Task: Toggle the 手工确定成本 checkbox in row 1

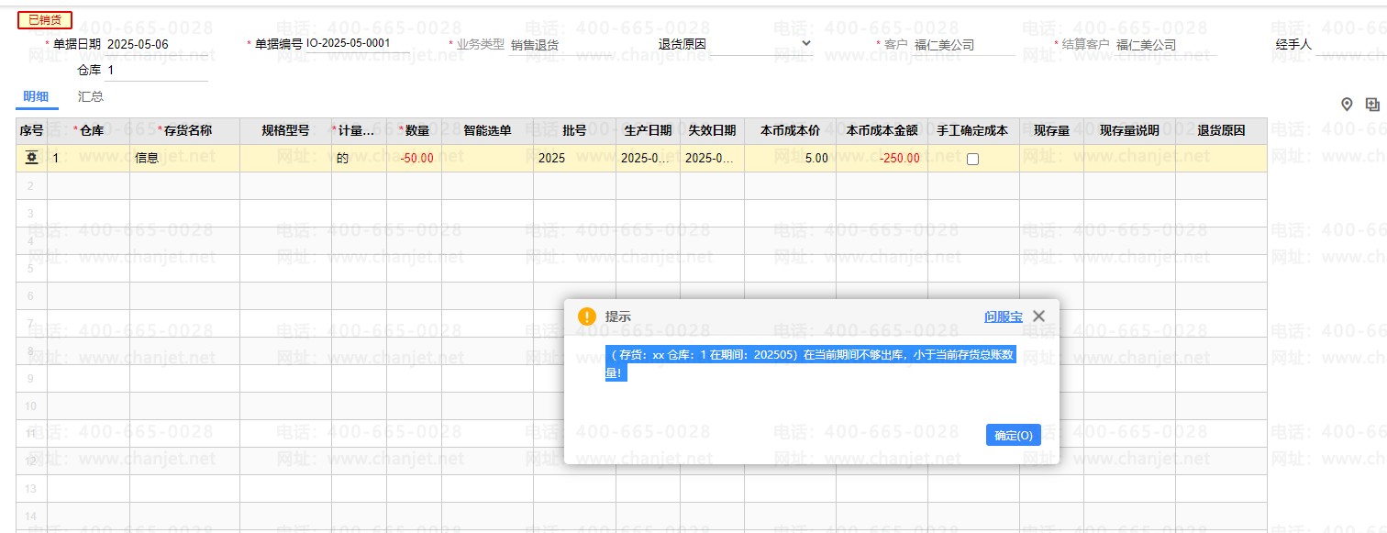Action: 972,159
